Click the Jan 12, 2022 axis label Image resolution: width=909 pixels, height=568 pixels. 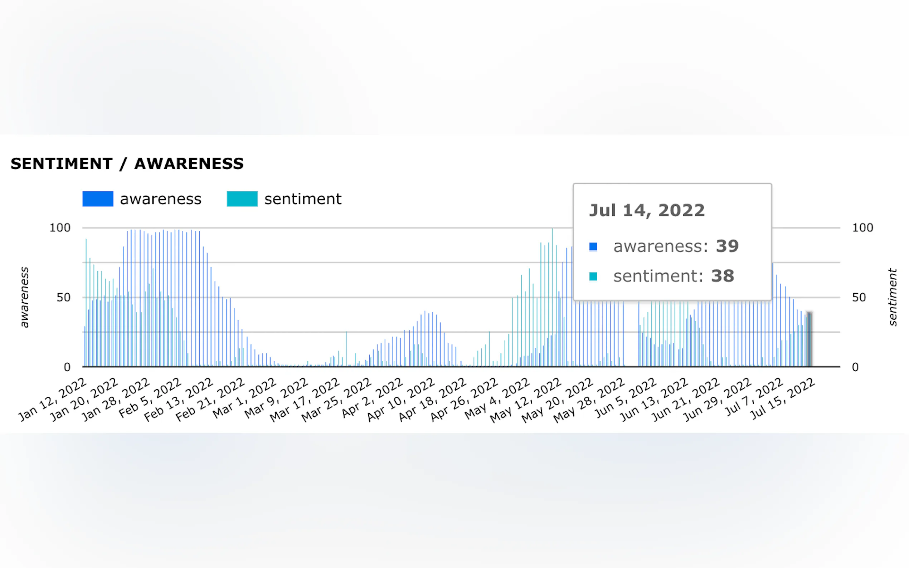53,400
